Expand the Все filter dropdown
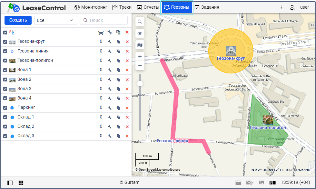Viewport: 316px width, 189px height. click(x=55, y=20)
